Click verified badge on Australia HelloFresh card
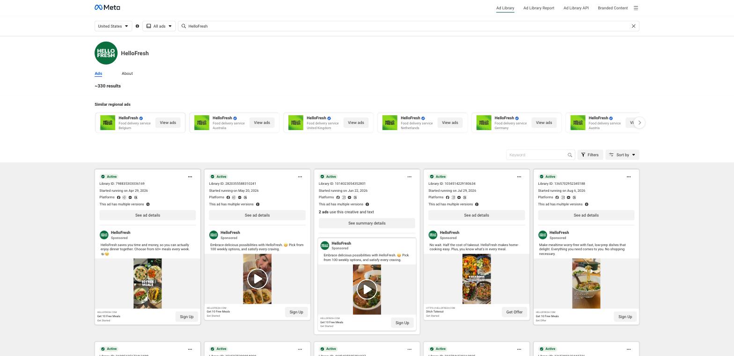734x356 pixels. point(235,118)
